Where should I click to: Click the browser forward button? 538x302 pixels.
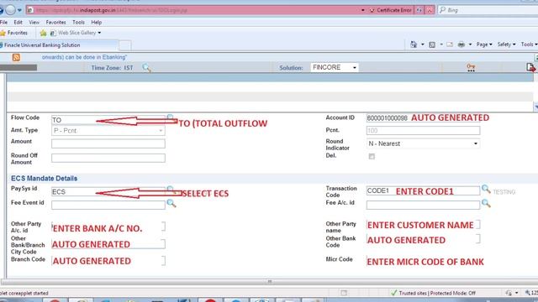pos(10,10)
